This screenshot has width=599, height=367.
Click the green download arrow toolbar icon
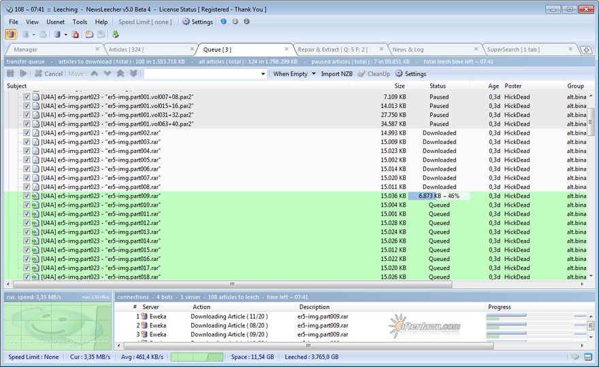click(x=115, y=35)
